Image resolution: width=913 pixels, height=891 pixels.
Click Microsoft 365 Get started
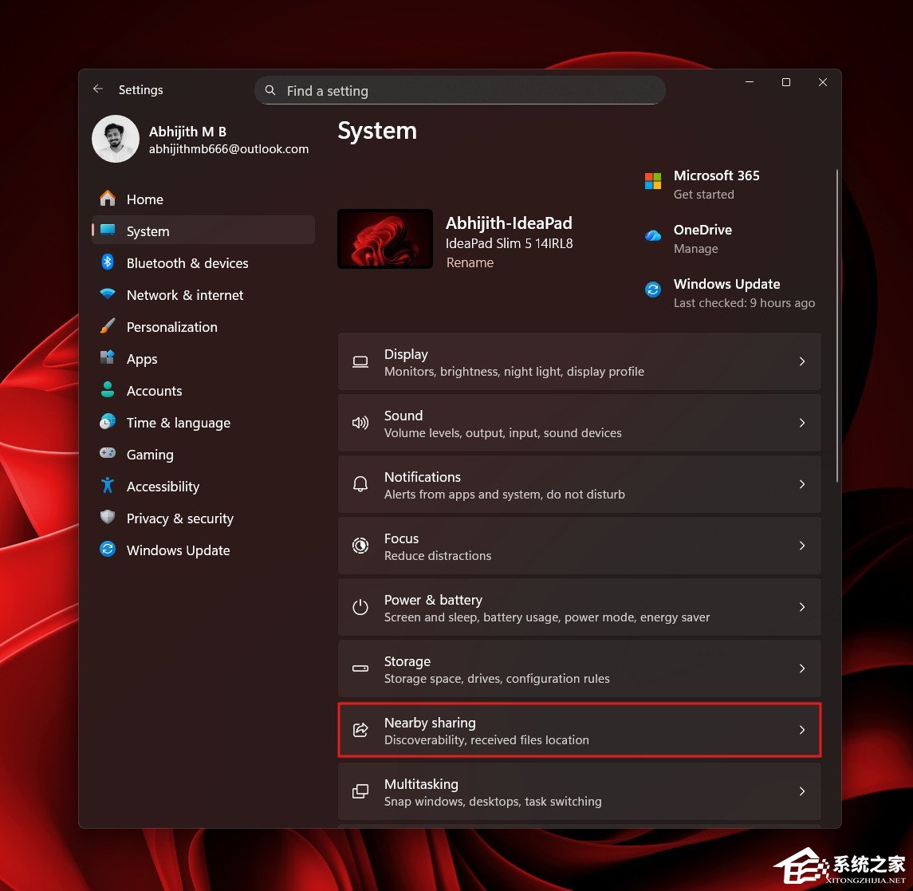pyautogui.click(x=703, y=195)
